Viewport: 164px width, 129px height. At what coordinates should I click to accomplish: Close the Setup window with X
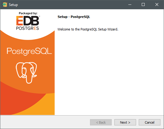(157, 4)
